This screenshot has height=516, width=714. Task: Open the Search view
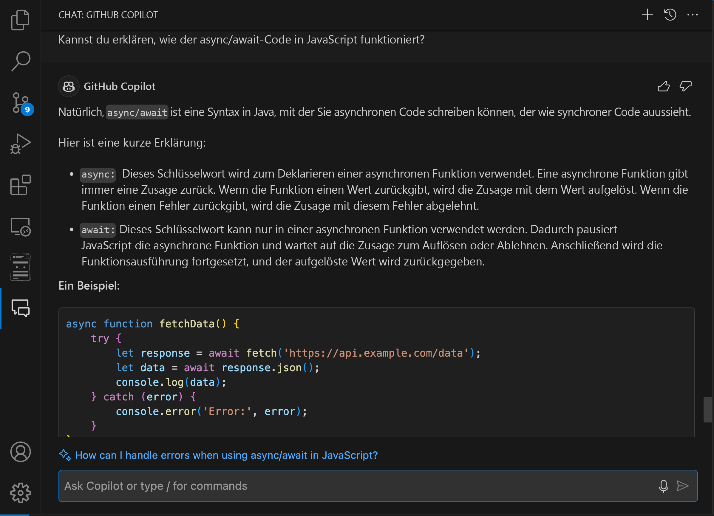point(21,61)
